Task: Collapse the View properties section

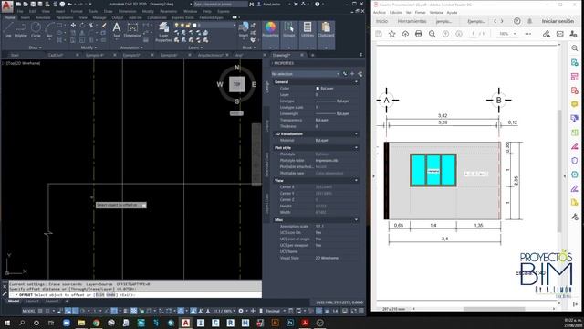Action: [356, 181]
